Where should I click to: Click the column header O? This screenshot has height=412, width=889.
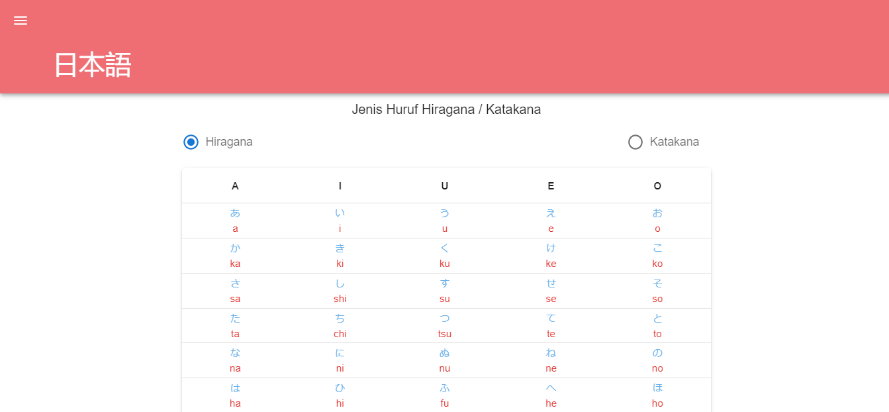(657, 186)
